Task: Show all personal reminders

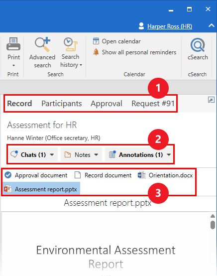Action: 134,52
